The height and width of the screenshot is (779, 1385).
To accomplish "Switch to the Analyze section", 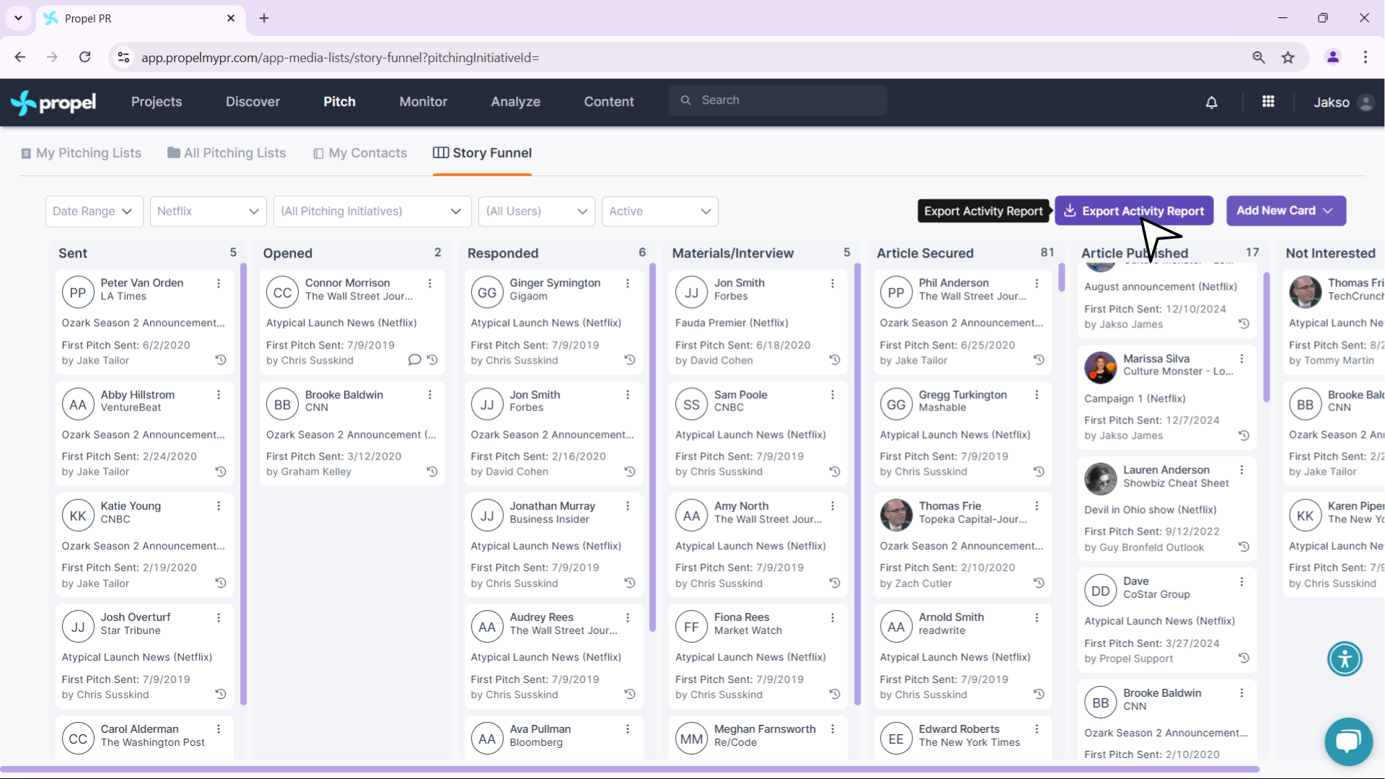I will [516, 102].
